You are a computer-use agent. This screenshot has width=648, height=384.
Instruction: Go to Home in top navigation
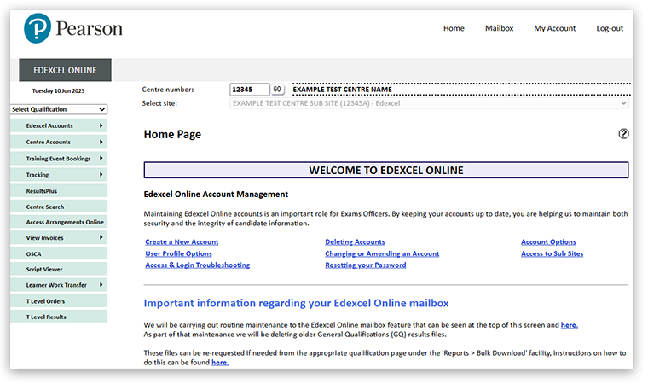click(x=454, y=28)
